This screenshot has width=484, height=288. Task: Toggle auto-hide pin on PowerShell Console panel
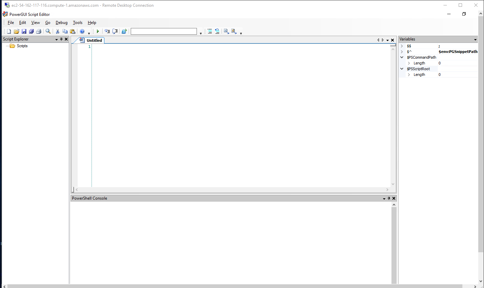(389, 198)
